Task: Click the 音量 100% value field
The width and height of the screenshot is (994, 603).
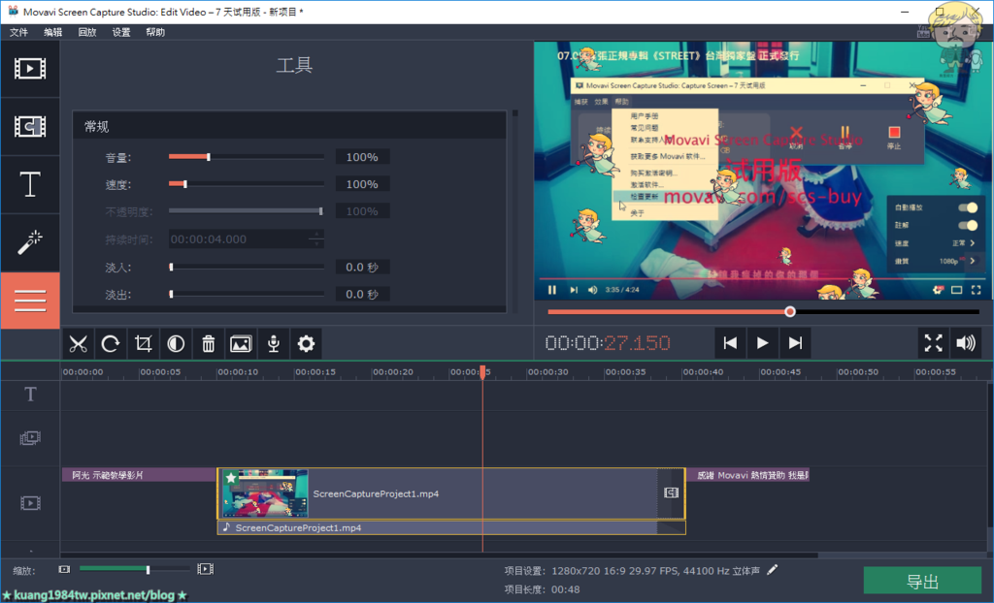Action: (363, 157)
